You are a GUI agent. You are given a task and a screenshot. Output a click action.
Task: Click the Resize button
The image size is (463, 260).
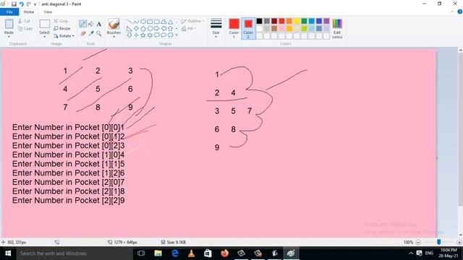pyautogui.click(x=62, y=29)
